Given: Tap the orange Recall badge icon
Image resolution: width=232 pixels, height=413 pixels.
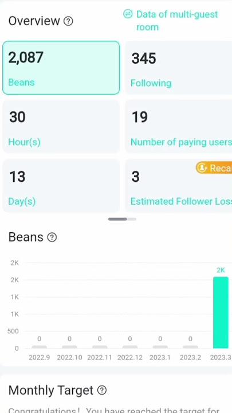Looking at the screenshot, I should pos(202,167).
